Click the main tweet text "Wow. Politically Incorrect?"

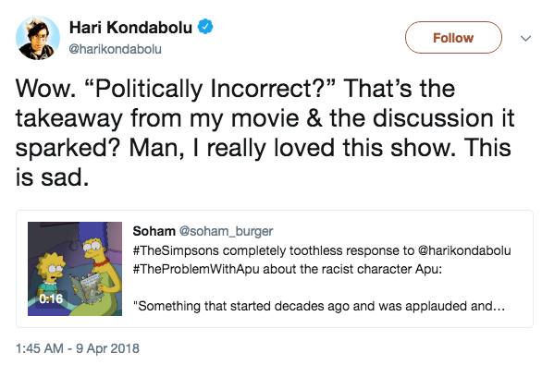(176, 89)
